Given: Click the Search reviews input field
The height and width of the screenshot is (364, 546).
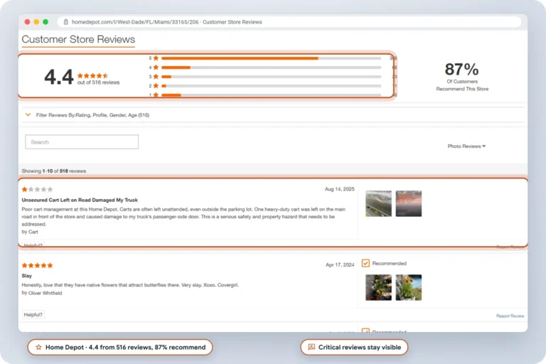Looking at the screenshot, I should pyautogui.click(x=82, y=141).
